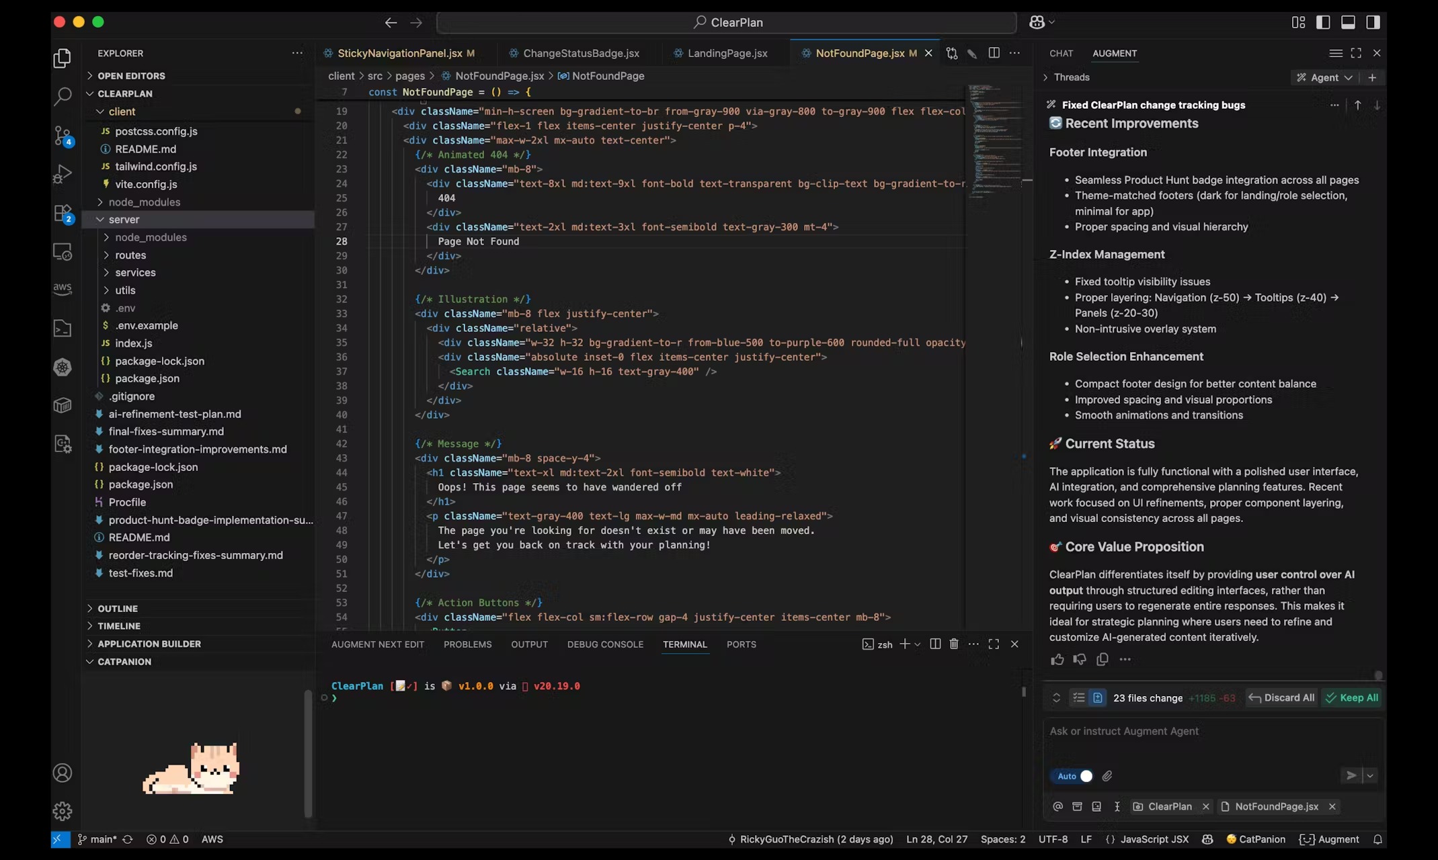Click Discard All changes button
This screenshot has width=1438, height=860.
[x=1281, y=698]
